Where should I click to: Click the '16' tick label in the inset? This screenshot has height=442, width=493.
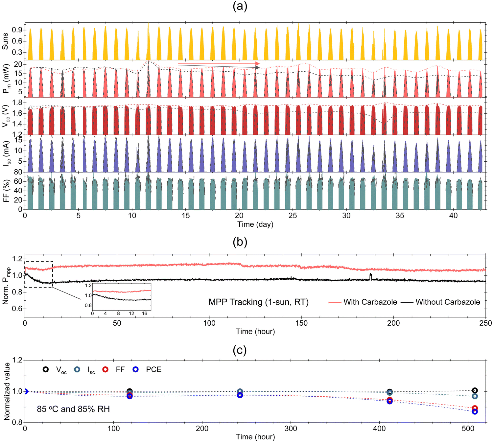pyautogui.click(x=145, y=314)
